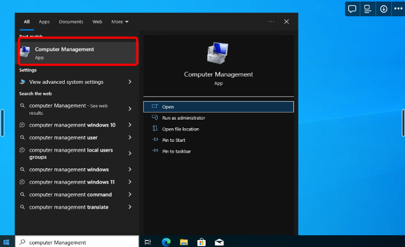Click 'Pin to taskbar' option
Screen dimensions: 405x247
176,151
